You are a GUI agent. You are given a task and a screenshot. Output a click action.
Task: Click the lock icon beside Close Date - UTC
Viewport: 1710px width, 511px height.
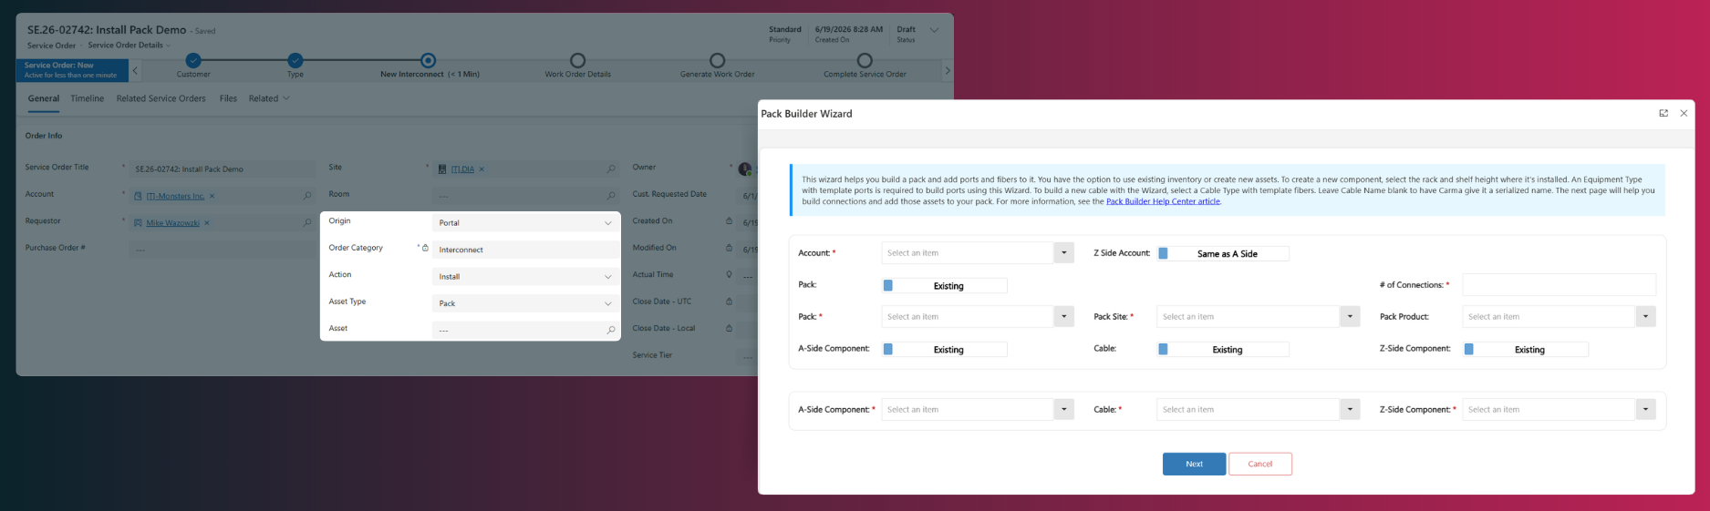(x=729, y=301)
